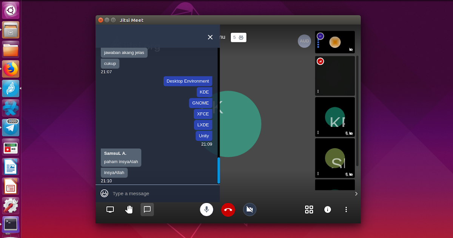Open the participants list showing 5 attendees
Image resolution: width=453 pixels, height=238 pixels.
coord(238,37)
